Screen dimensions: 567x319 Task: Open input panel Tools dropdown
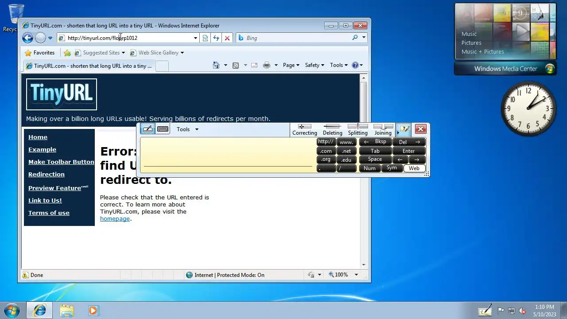[187, 129]
